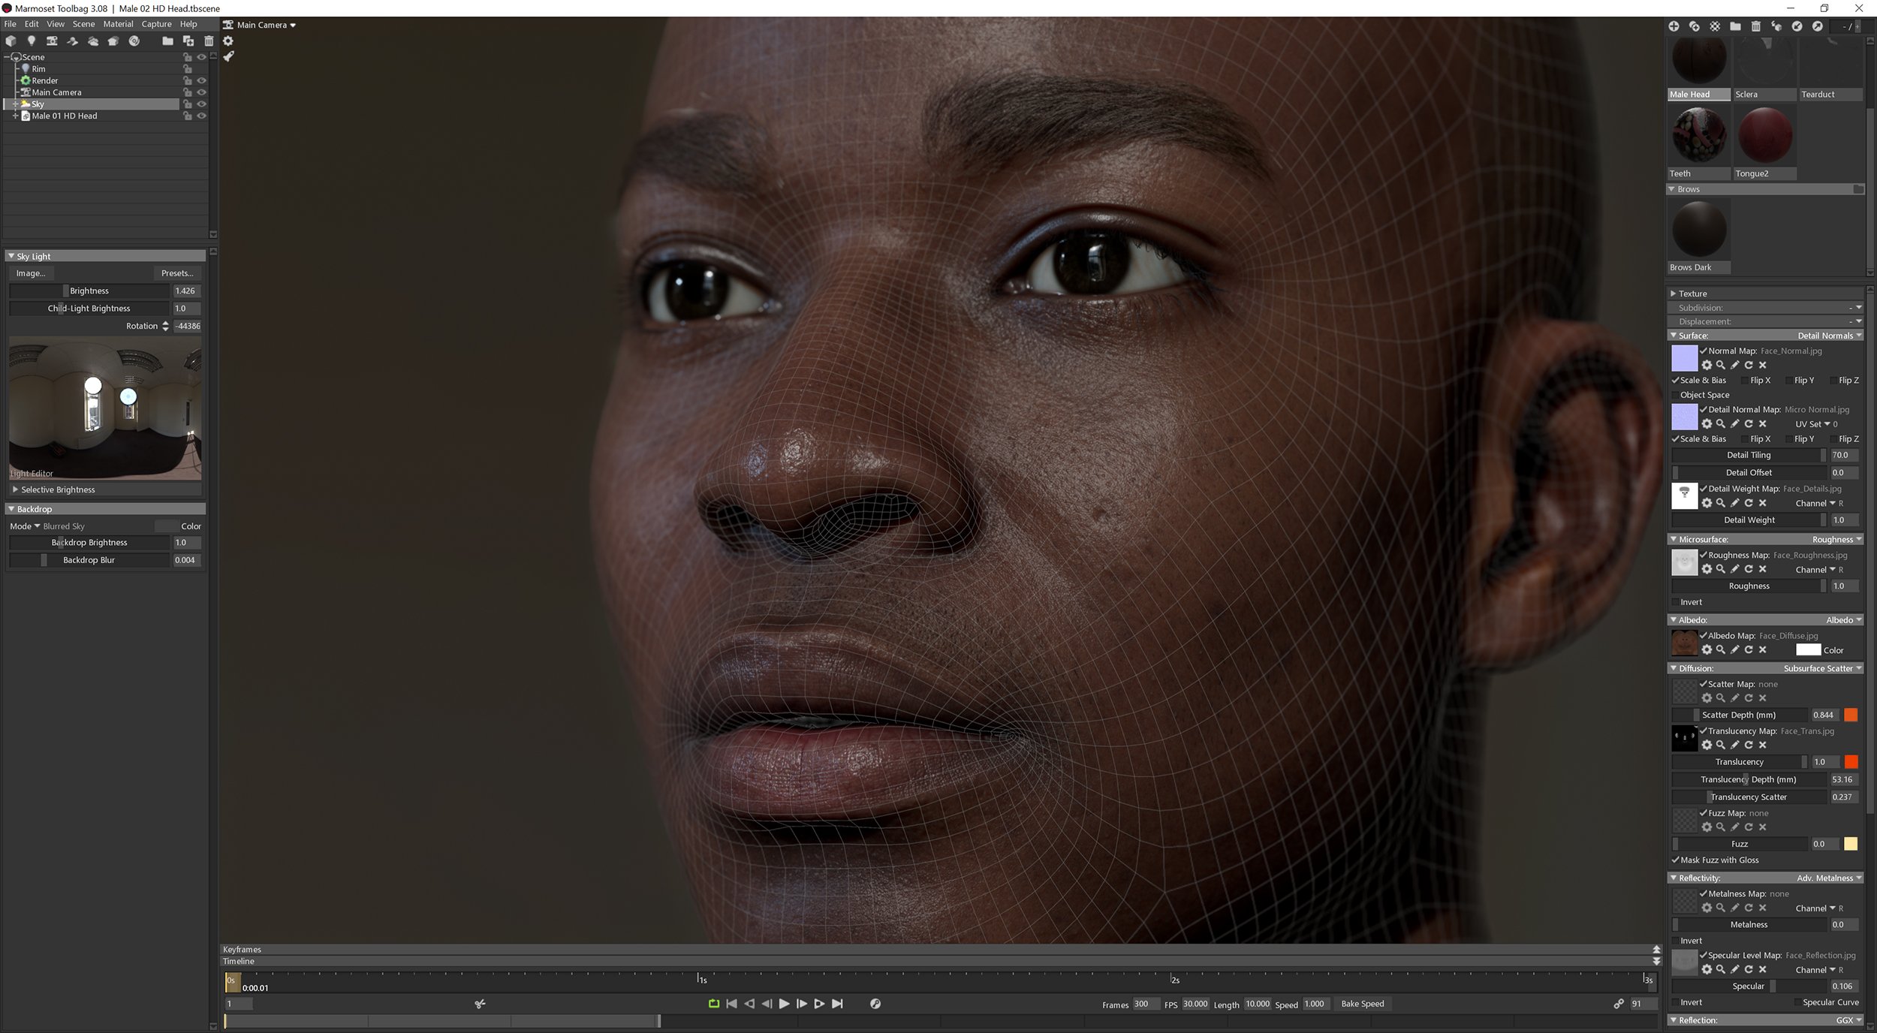Click the rocket icon under viewport settings
The width and height of the screenshot is (1877, 1033).
click(228, 56)
